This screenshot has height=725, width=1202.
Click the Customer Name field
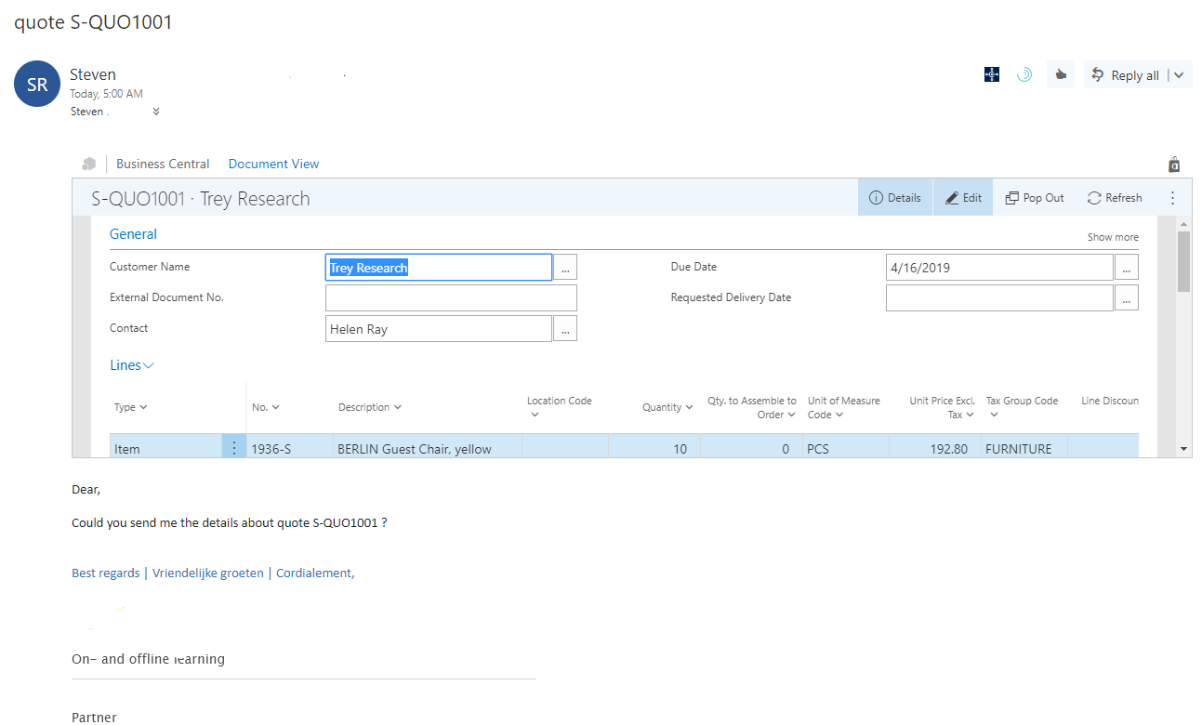coord(439,268)
